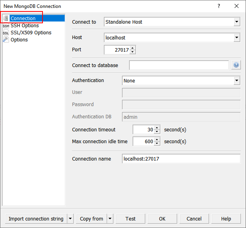Select SSH Options in the left panel
This screenshot has height=228, width=246.
(x=24, y=26)
